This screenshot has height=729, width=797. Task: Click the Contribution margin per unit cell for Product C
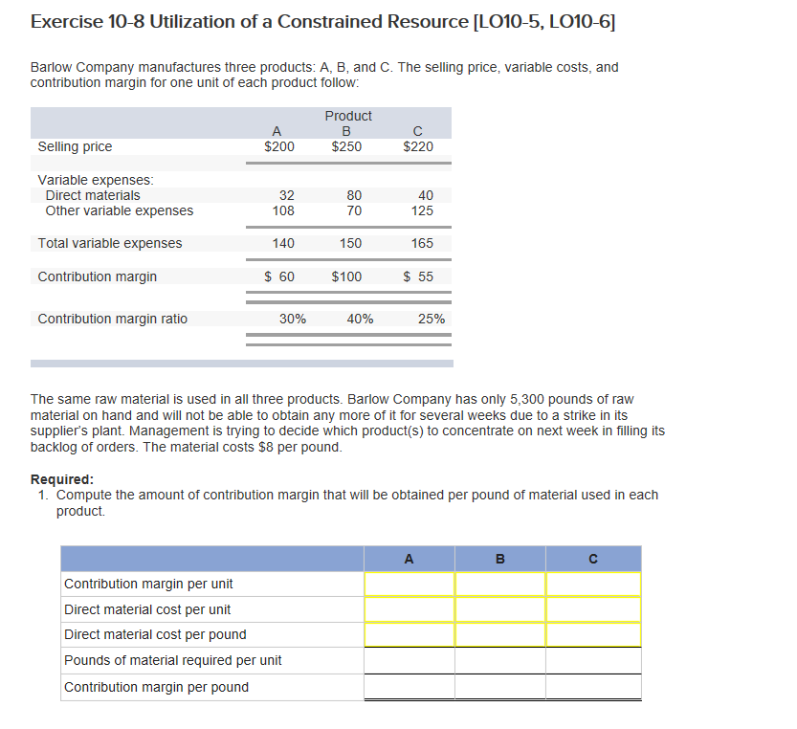593,584
